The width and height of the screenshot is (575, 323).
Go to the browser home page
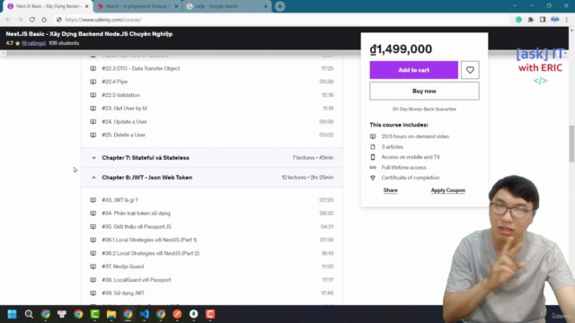click(44, 20)
